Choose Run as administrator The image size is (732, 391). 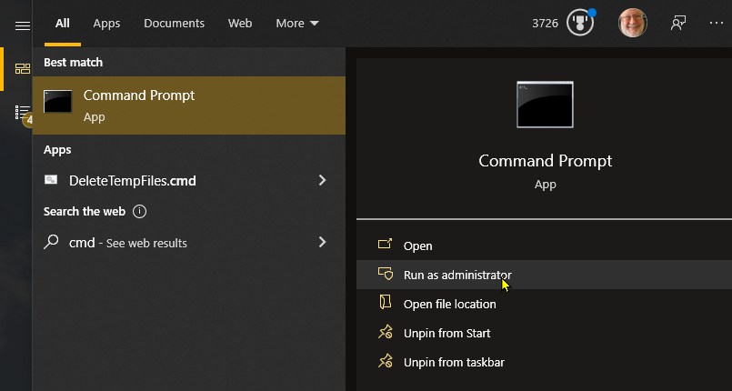click(544, 275)
